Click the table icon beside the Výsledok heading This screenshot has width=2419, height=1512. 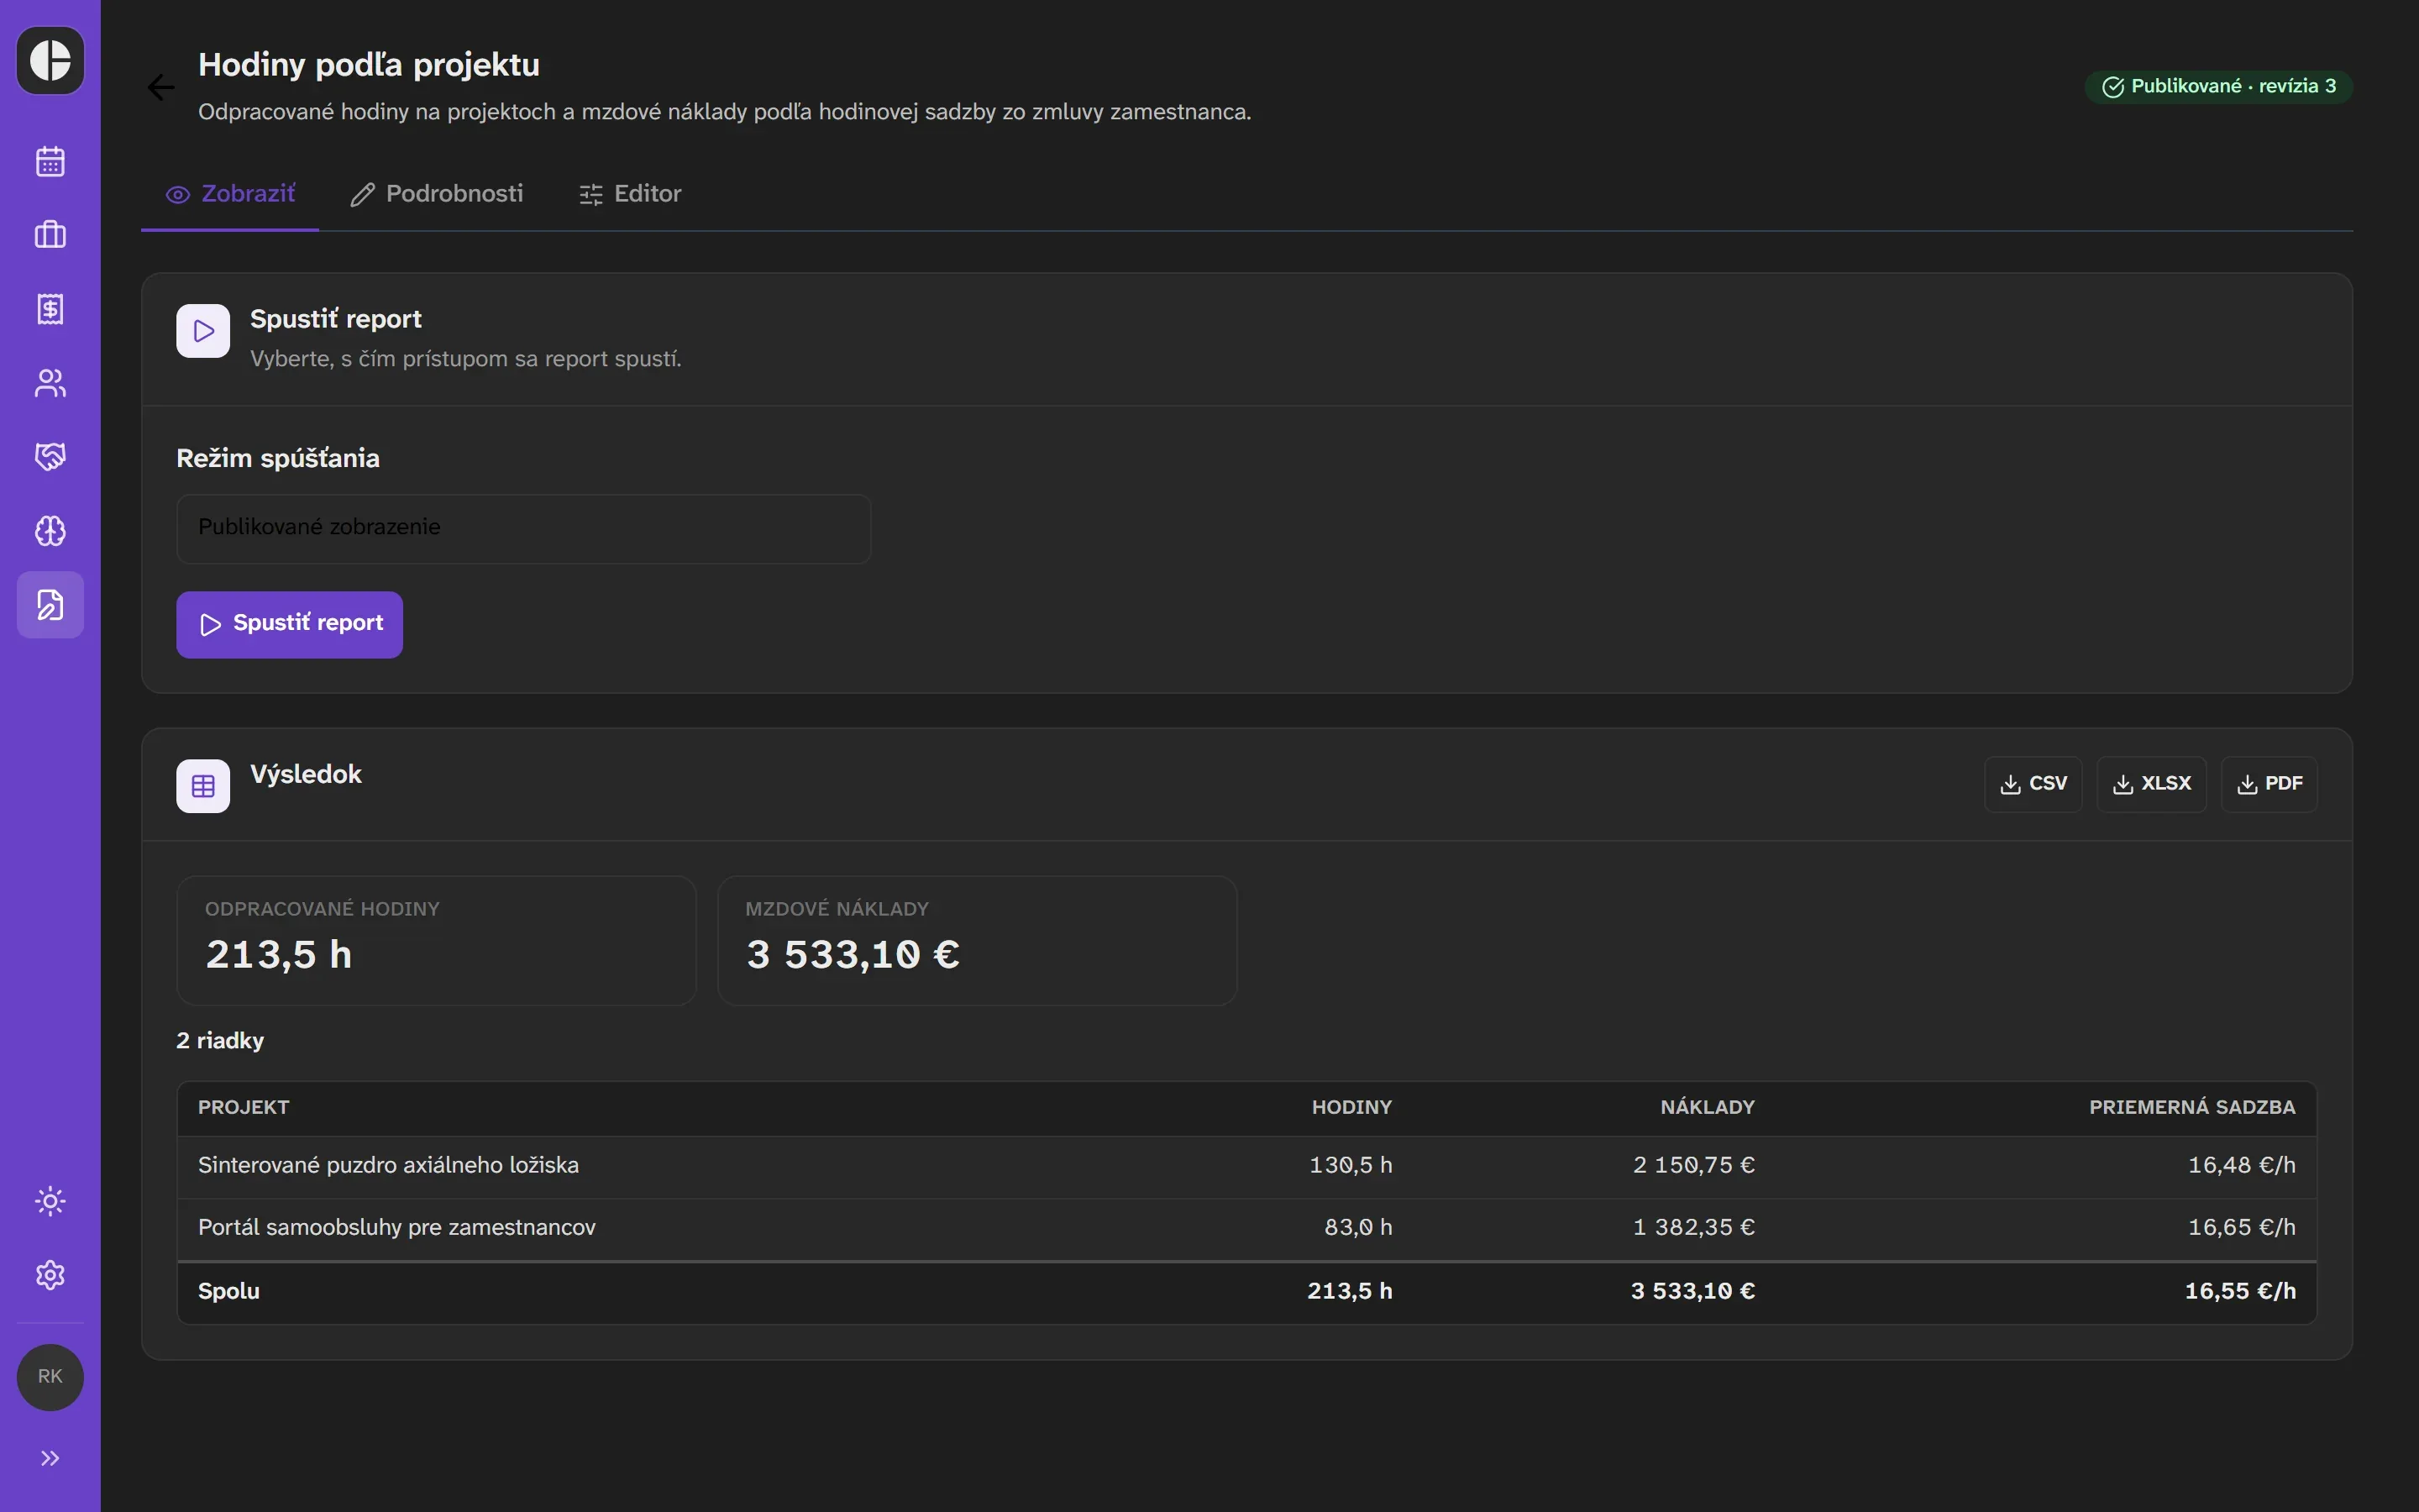pyautogui.click(x=203, y=786)
